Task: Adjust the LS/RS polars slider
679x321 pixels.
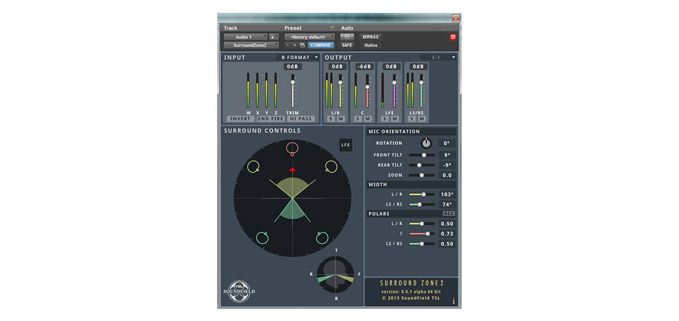Action: (x=421, y=244)
